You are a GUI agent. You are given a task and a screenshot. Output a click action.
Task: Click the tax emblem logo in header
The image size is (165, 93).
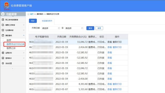[6, 6]
